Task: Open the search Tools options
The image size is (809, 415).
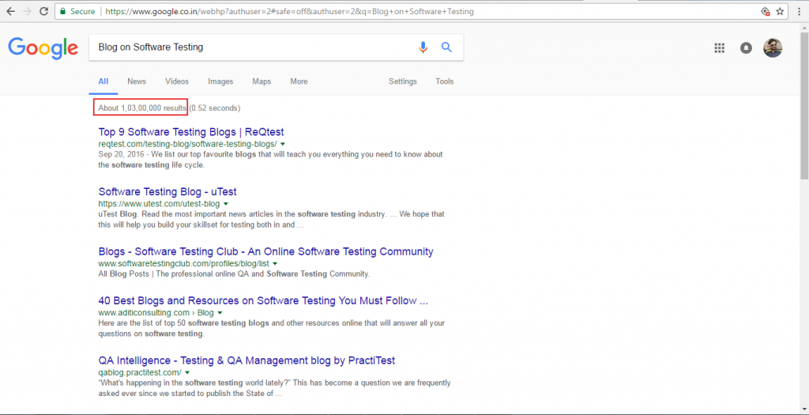Action: coord(444,81)
